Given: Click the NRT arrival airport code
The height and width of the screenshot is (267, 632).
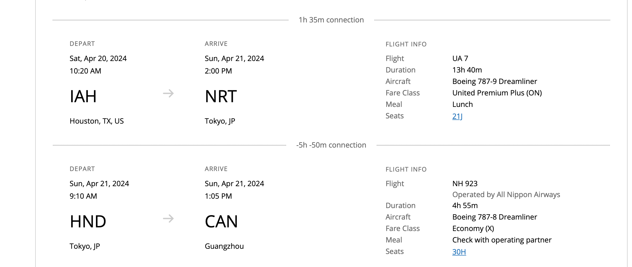Looking at the screenshot, I should 221,96.
